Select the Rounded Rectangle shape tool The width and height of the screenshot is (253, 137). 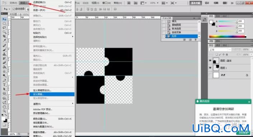[x=4, y=93]
